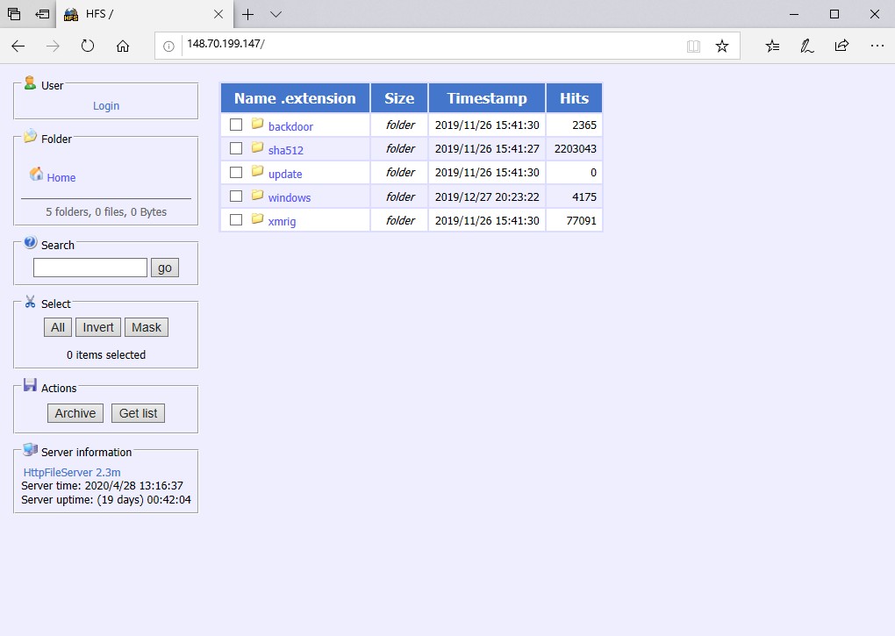Select the xmrig folder checkbox

236,219
